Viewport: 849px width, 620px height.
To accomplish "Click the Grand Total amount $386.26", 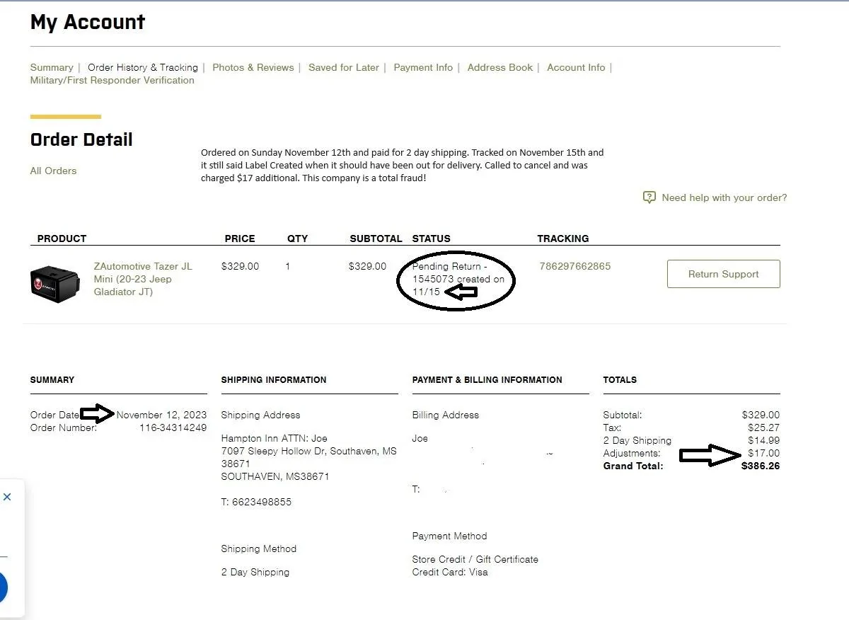I will [760, 466].
